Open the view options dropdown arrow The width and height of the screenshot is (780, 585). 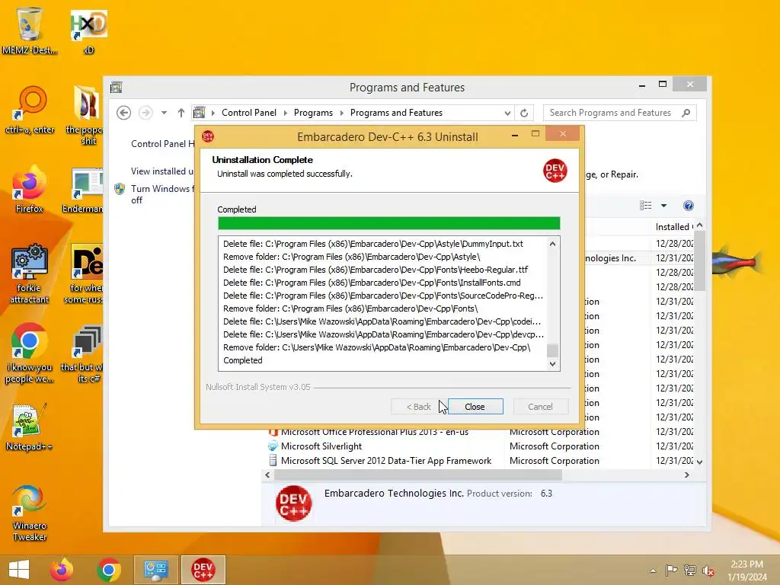coord(663,206)
